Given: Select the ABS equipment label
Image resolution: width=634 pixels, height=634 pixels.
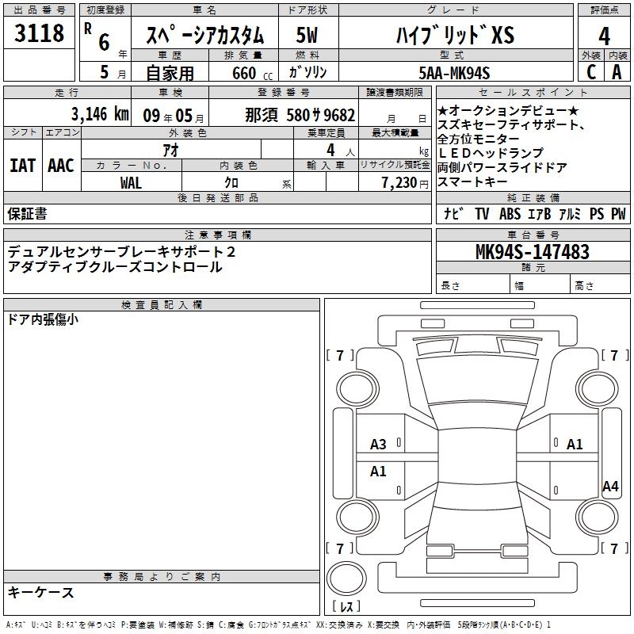Looking at the screenshot, I should [x=510, y=213].
